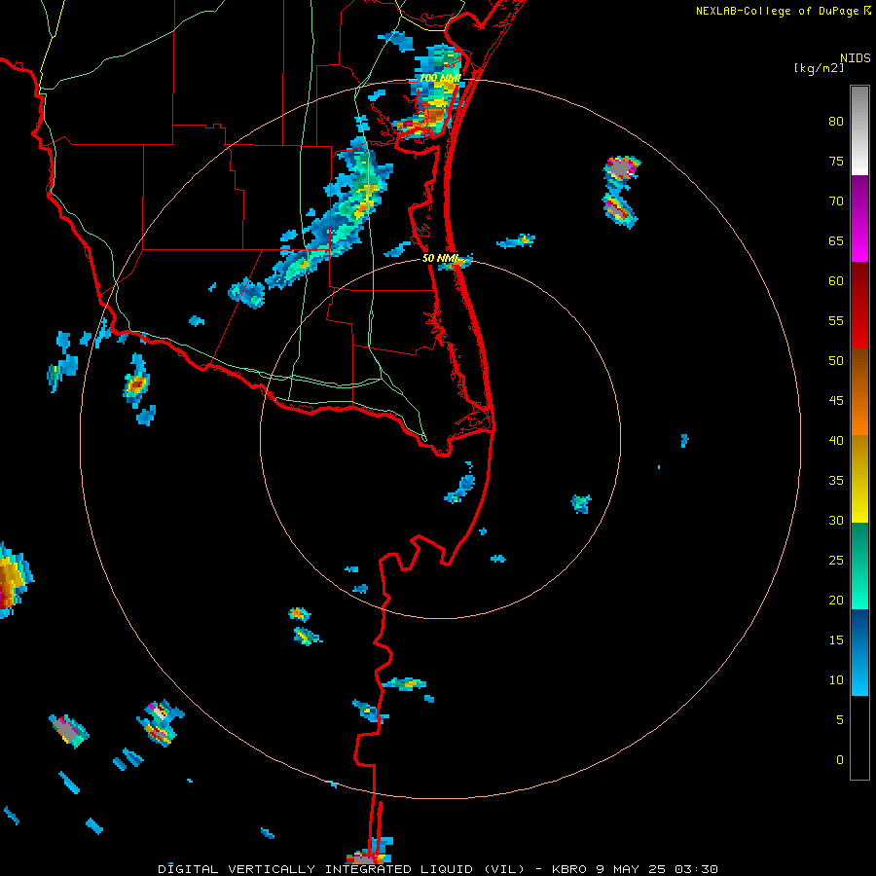Click the 40 value on the VIL scale
The width and height of the screenshot is (876, 876).
click(x=836, y=441)
